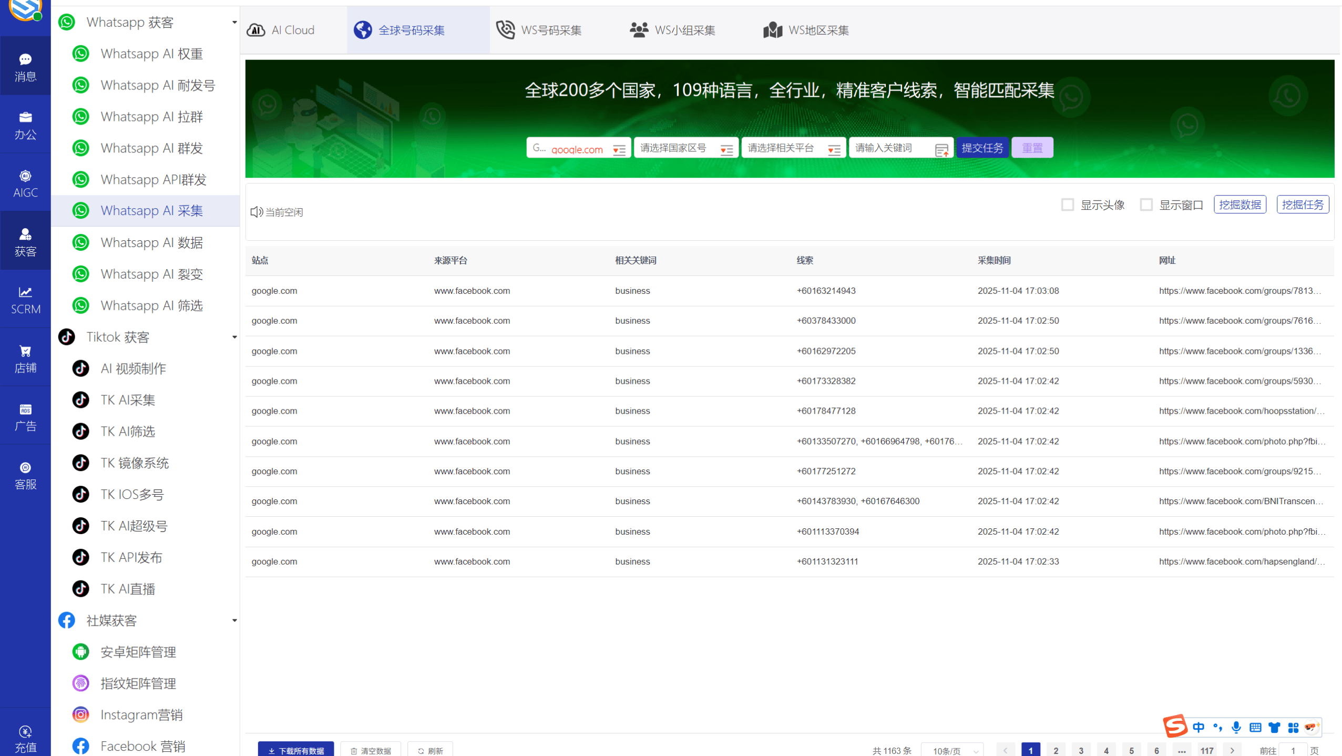Toggle Sogou input to English mode

point(1200,727)
